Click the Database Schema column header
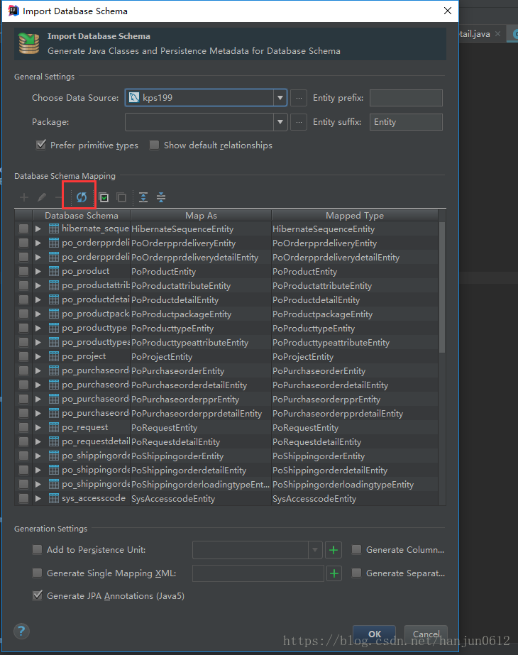This screenshot has width=518, height=655. 82,216
